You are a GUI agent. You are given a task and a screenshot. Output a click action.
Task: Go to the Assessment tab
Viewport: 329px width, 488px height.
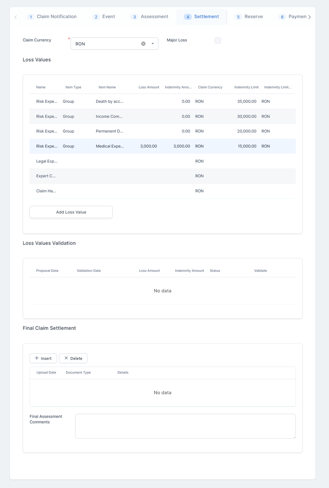pos(150,17)
